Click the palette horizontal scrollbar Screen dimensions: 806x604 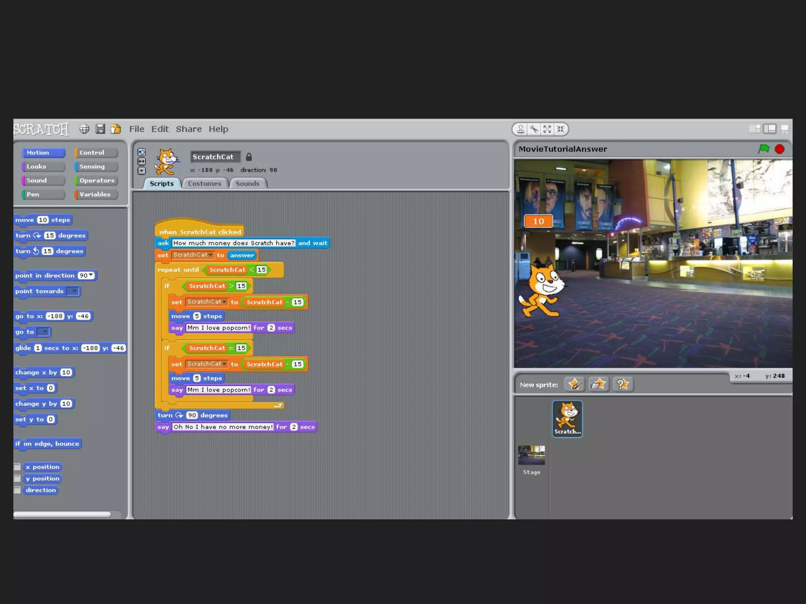62,514
